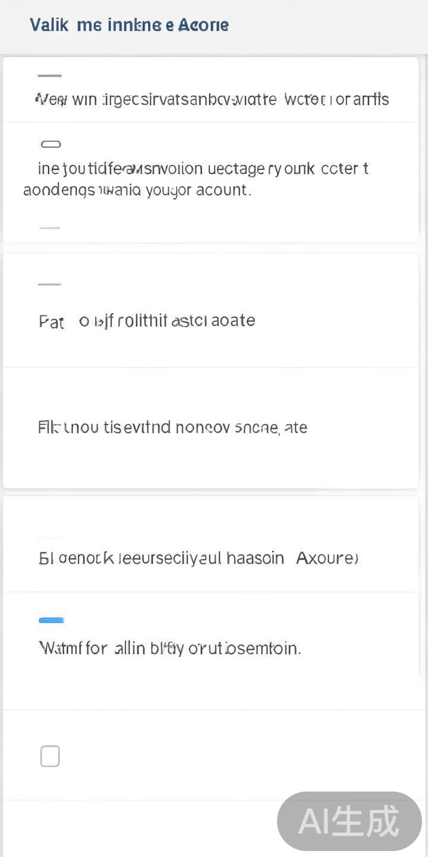Click the gray dash above the "Vew win" row
Screen dimensions: 428x857
(x=49, y=76)
